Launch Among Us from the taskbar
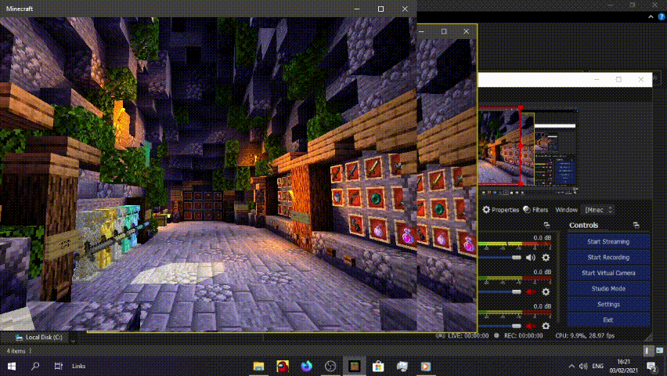The width and height of the screenshot is (667, 376). coord(283,366)
